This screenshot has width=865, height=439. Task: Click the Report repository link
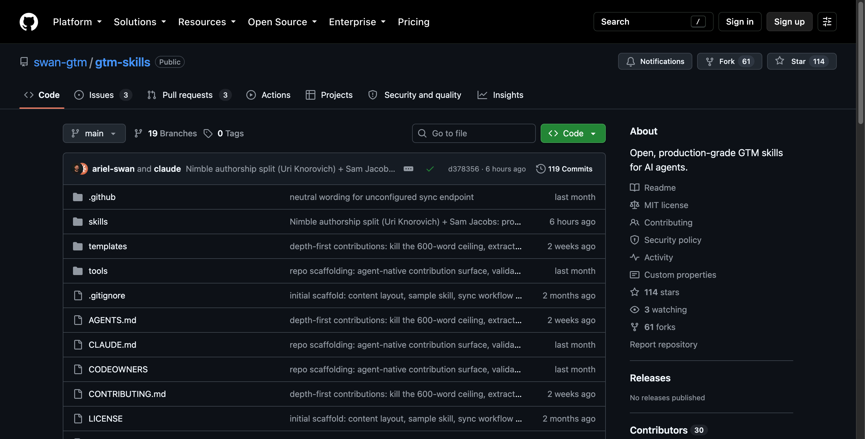coord(663,344)
